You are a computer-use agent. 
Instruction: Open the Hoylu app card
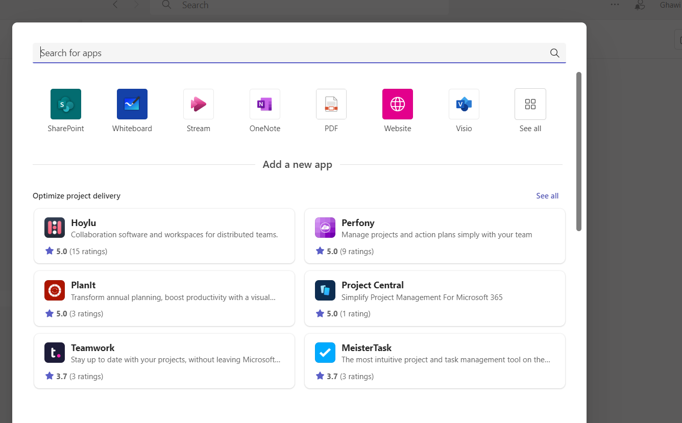coord(164,236)
